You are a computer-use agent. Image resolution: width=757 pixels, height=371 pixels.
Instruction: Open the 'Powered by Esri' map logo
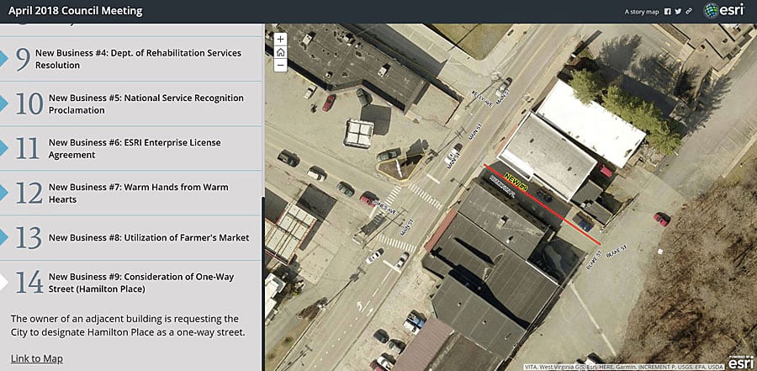741,363
